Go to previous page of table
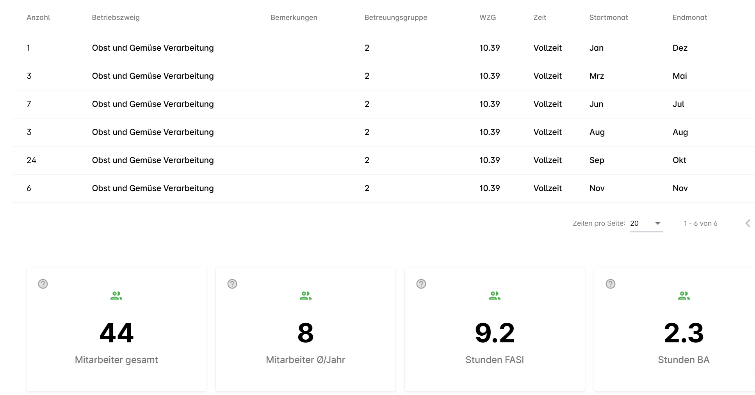 tap(748, 223)
